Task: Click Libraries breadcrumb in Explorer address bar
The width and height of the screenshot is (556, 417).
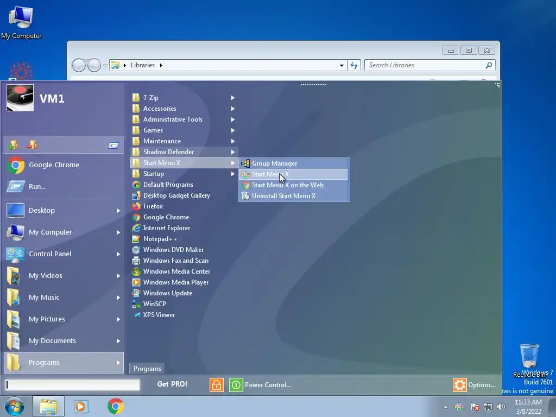Action: click(x=143, y=65)
